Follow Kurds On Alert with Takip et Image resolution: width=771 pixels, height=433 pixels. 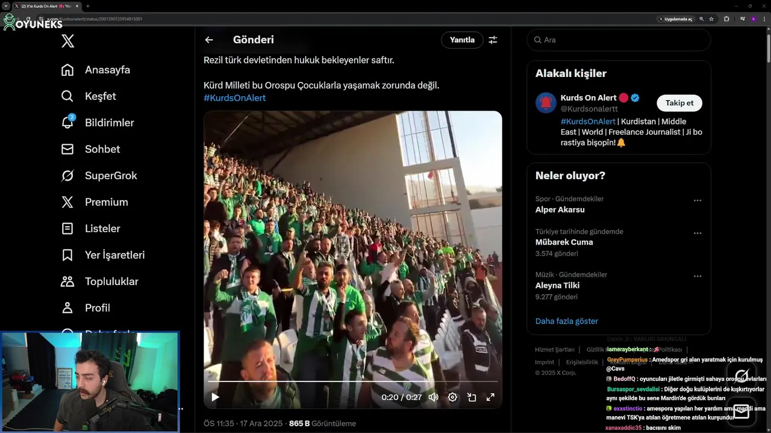(679, 103)
